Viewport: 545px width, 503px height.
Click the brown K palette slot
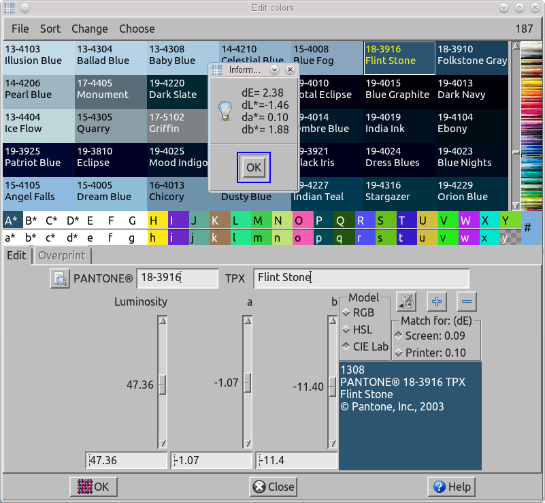click(x=220, y=220)
